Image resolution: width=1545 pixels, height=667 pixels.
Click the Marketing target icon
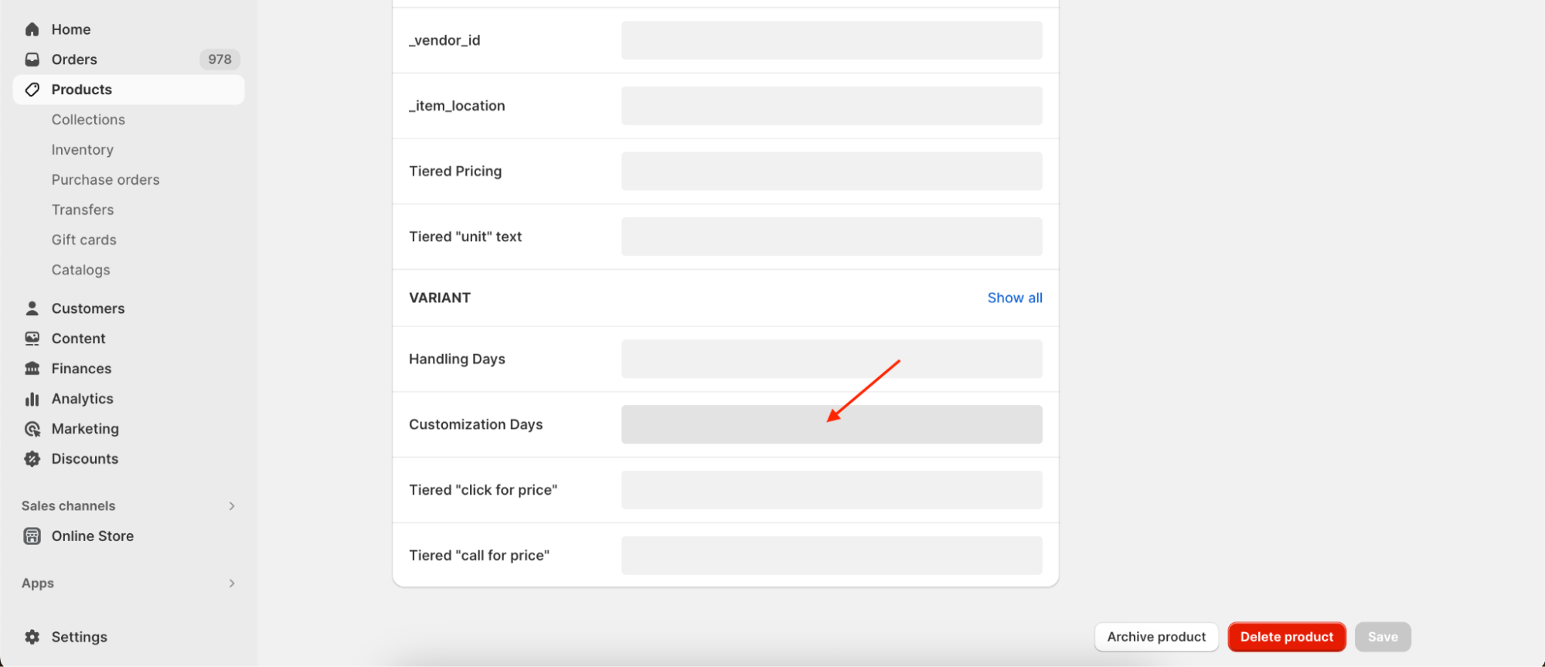[32, 429]
